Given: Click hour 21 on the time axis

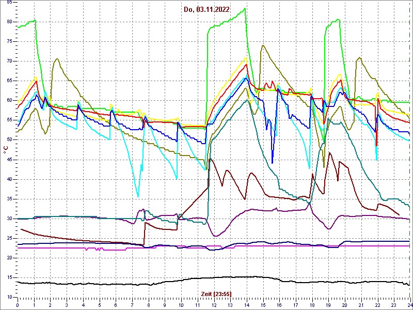Looking at the screenshot, I should coord(361,305).
